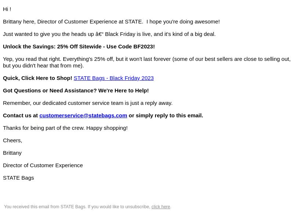Click the 'Yep, you read that right' paragraph
This screenshot has height=220, width=294.
147,62
